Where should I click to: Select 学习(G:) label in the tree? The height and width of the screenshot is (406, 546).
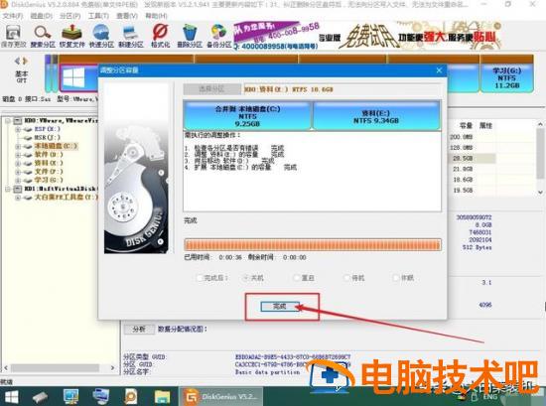[x=49, y=181]
